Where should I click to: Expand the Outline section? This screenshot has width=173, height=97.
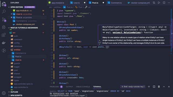[27, 92]
